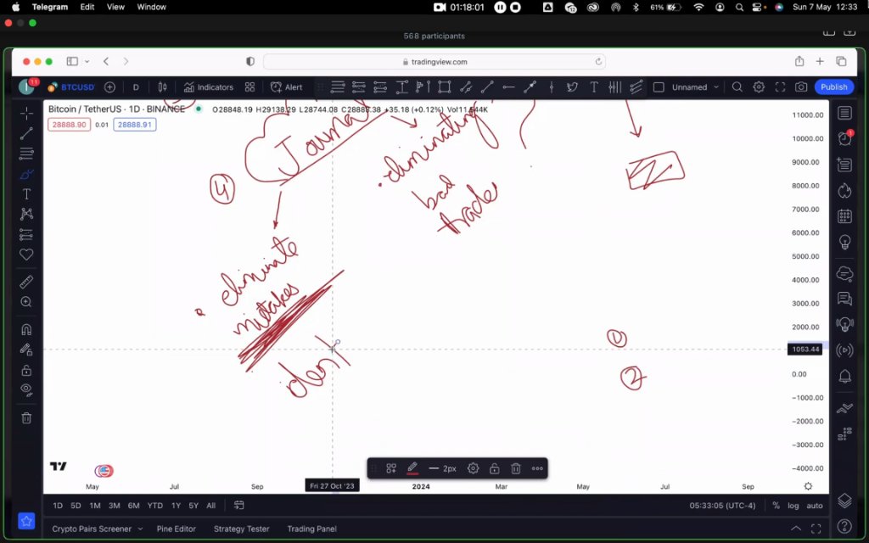This screenshot has width=869, height=543.
Task: Open help center question mark
Action: pyautogui.click(x=844, y=525)
